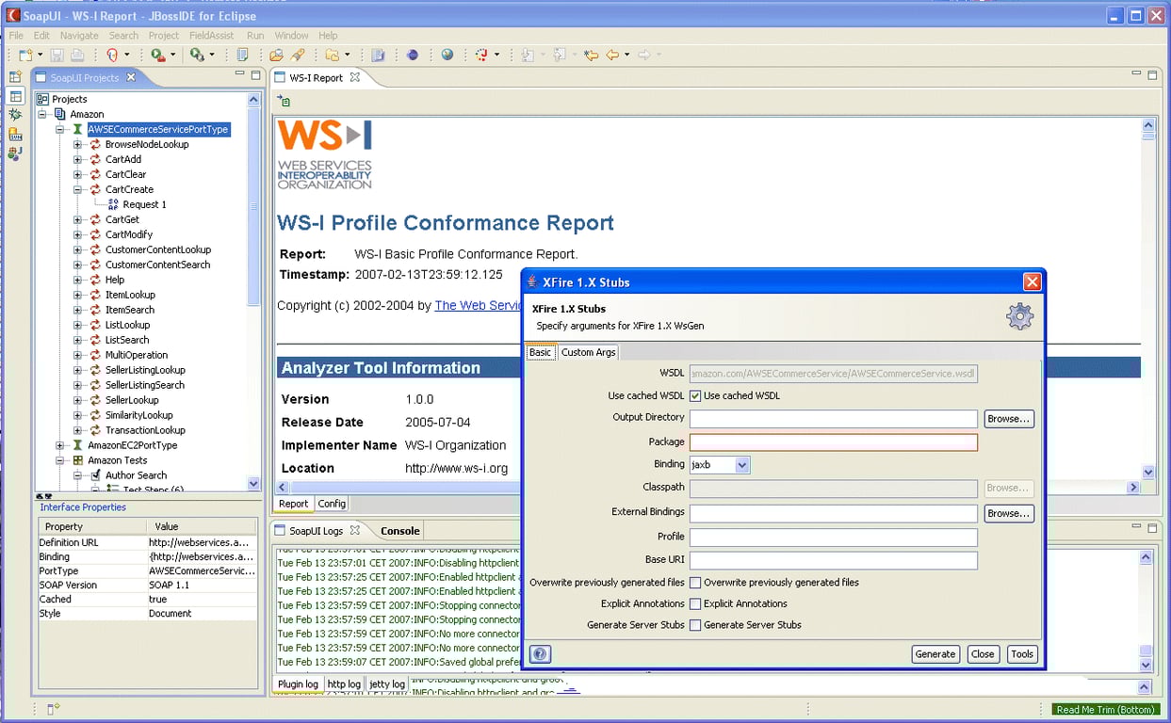
Task: Click the Open Perspective icon in left sidebar
Action: point(15,77)
